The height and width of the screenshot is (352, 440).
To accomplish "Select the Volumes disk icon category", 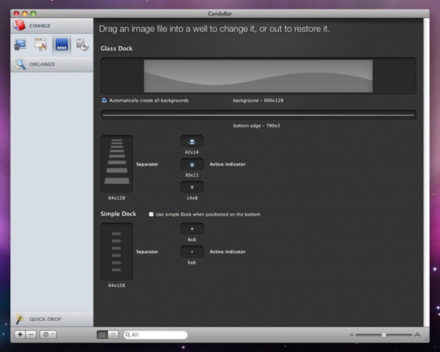I will pyautogui.click(x=82, y=45).
